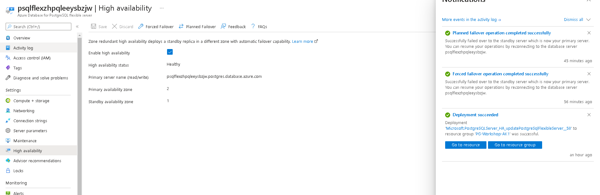Click the sidebar Search (Ctrl+/) field
600x195 pixels.
pyautogui.click(x=38, y=27)
